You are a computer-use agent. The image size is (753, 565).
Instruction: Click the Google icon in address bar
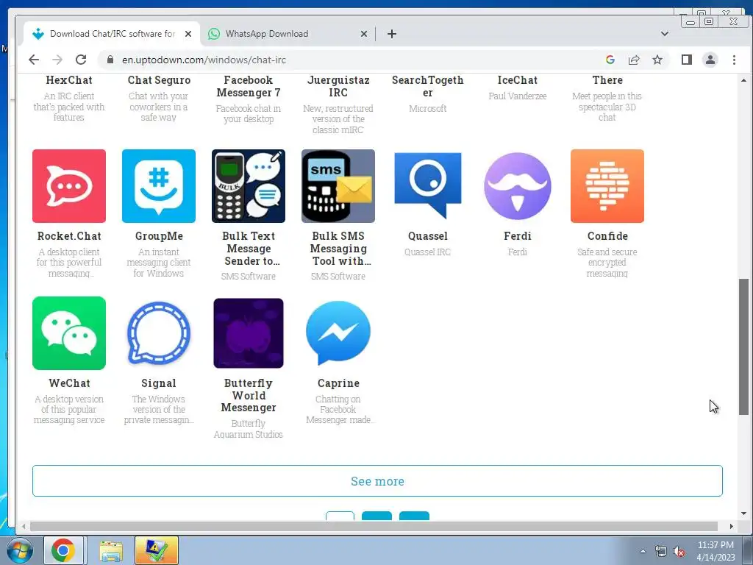(x=610, y=60)
